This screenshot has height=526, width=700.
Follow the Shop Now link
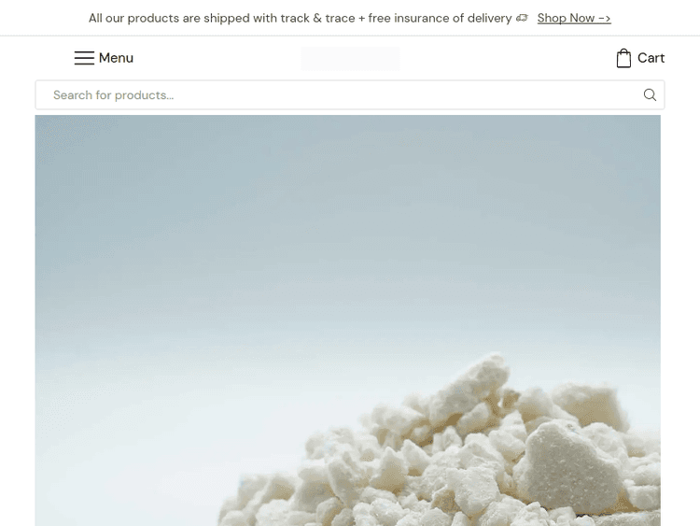tap(574, 18)
